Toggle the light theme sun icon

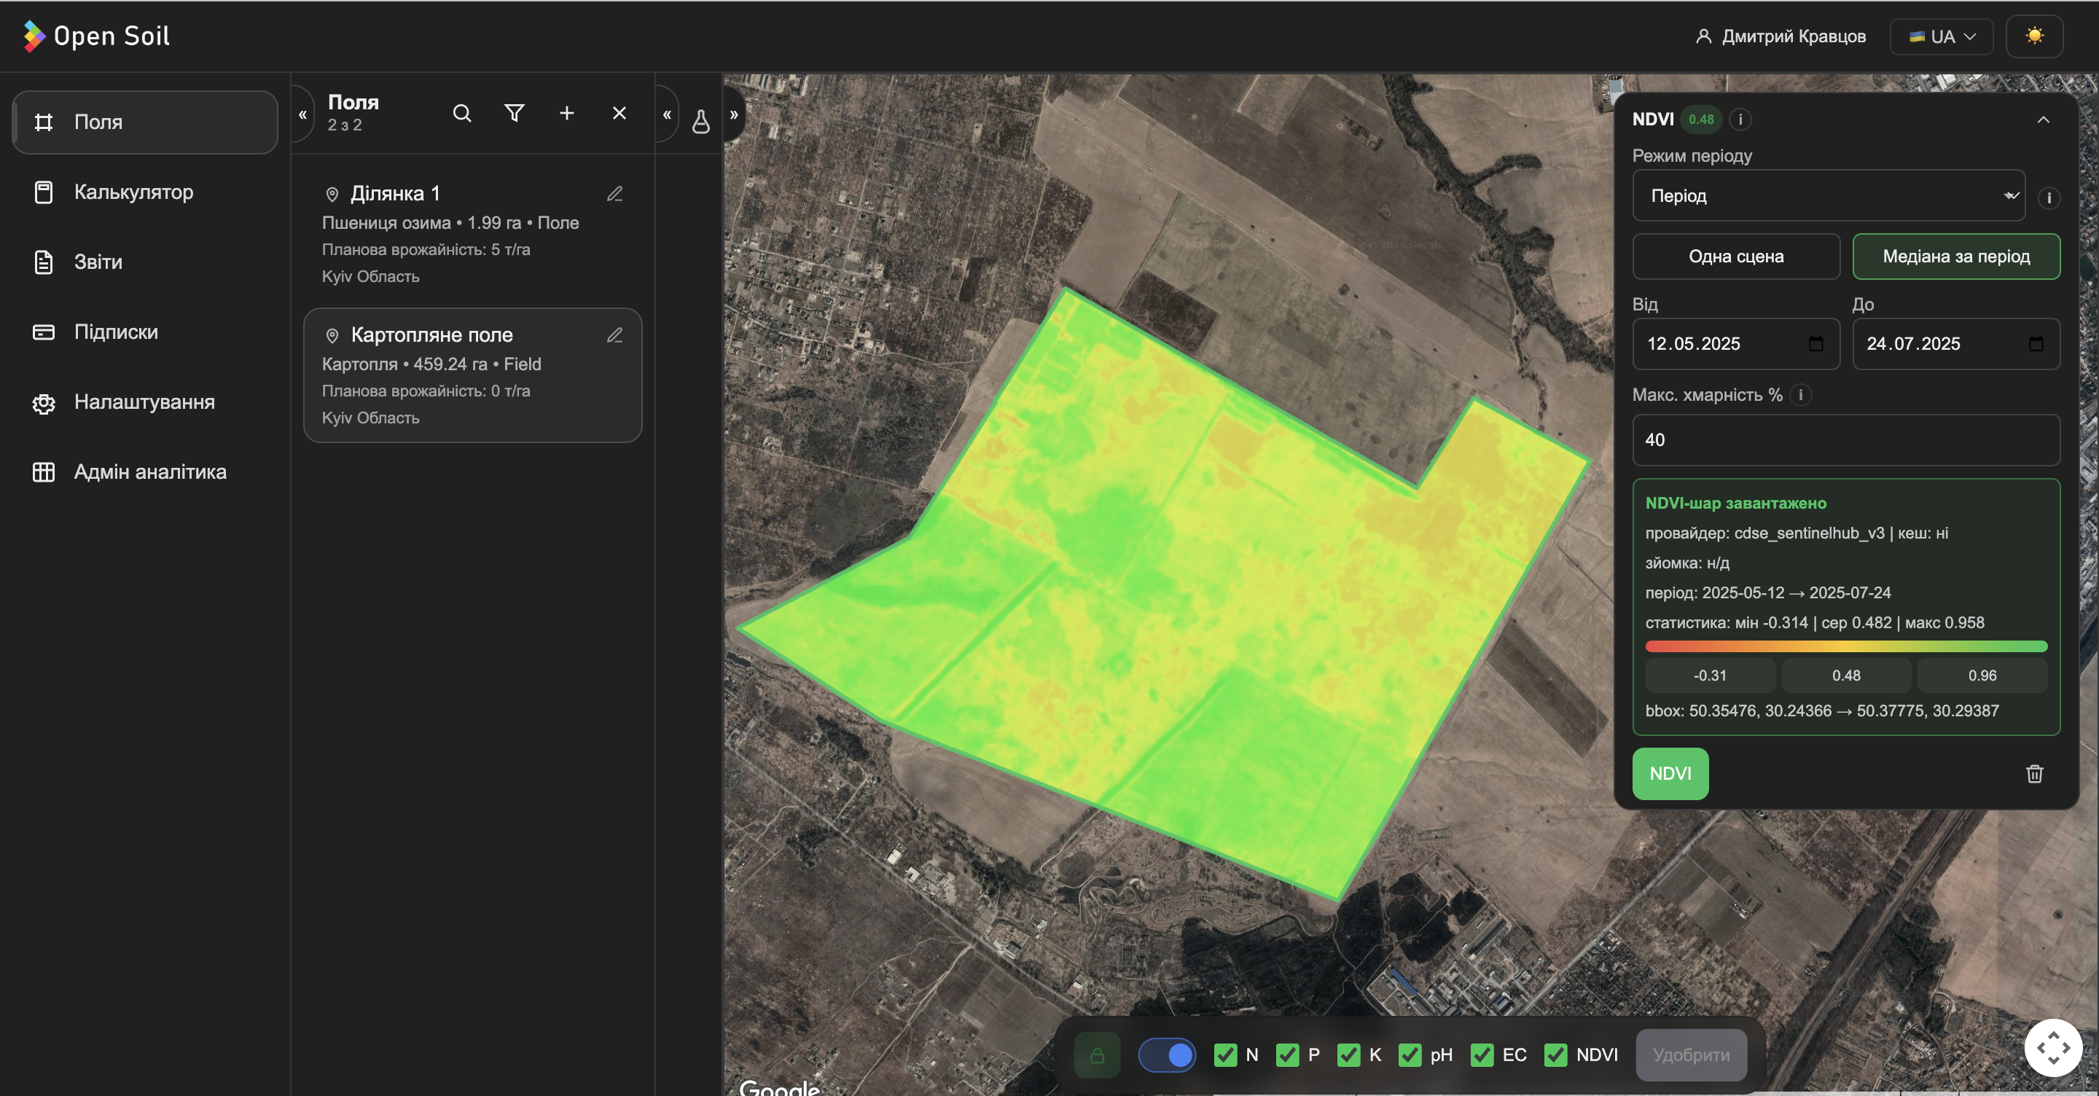[2035, 36]
